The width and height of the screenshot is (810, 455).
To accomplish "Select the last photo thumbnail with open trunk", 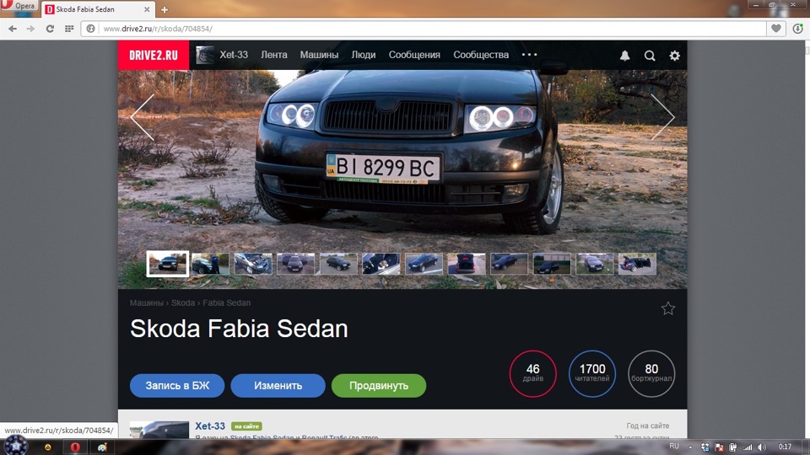I will [638, 264].
